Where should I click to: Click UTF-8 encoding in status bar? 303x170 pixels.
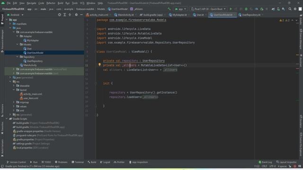coord(273,166)
